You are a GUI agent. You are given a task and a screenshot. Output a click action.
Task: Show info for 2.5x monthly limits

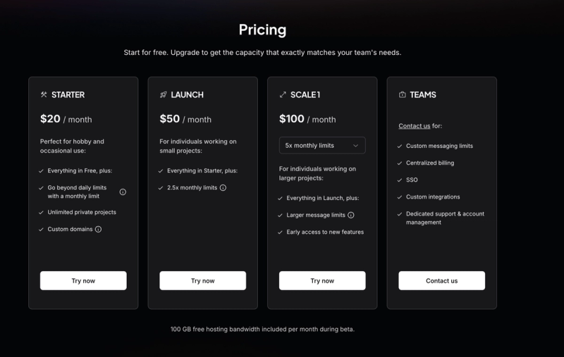click(x=223, y=188)
